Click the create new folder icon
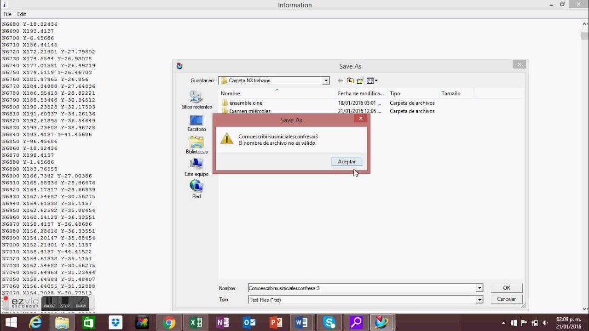Viewport: 589px width, 331px height. (360, 81)
